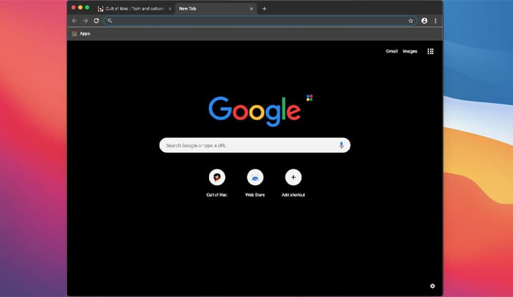Click the Search Google or type a URL box
Viewport: 513px width, 297px height.
[255, 145]
